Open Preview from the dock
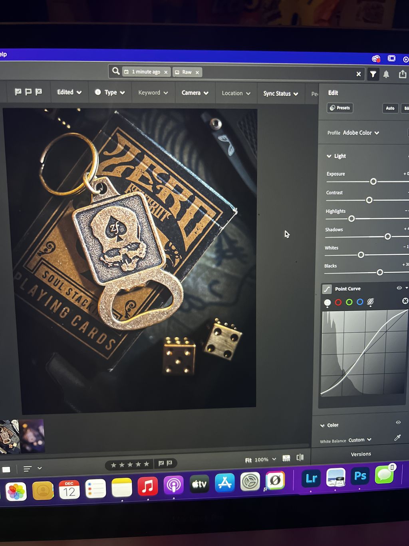409x546 pixels. 336,477
